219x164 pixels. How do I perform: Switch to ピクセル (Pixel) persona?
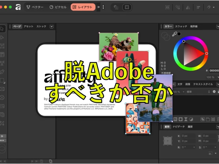57,7
